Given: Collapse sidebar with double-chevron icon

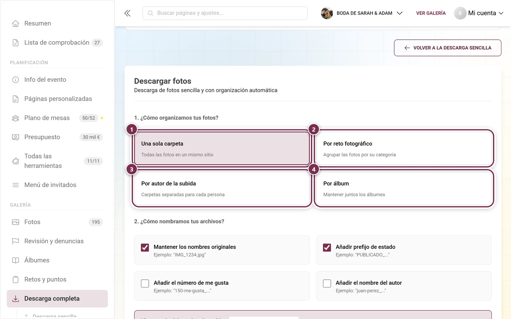Looking at the screenshot, I should (127, 13).
